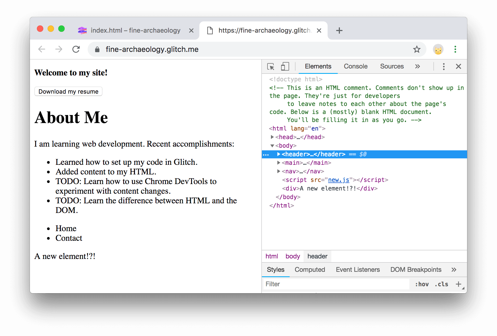Open the Styles tab

click(x=275, y=270)
